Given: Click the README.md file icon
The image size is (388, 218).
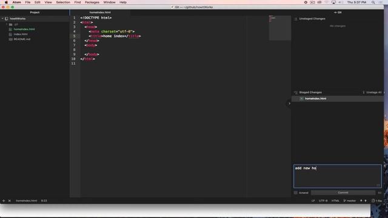Looking at the screenshot, I should click(x=10, y=39).
